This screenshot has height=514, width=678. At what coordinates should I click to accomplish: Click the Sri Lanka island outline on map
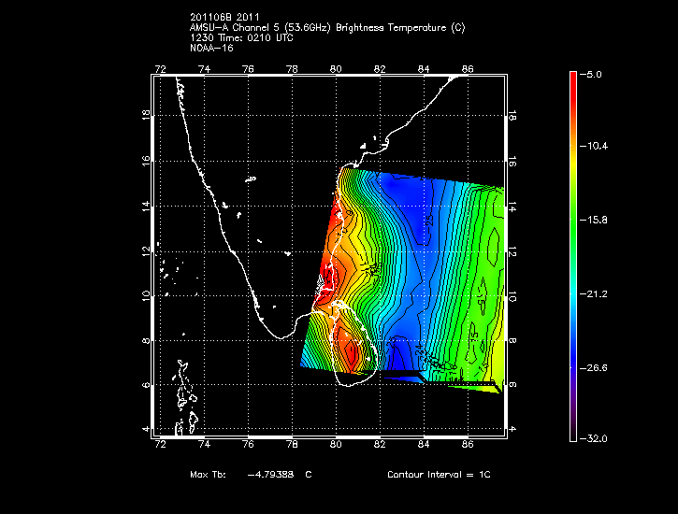(x=354, y=343)
